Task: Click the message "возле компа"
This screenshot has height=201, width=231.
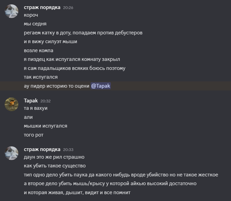Action: point(39,51)
